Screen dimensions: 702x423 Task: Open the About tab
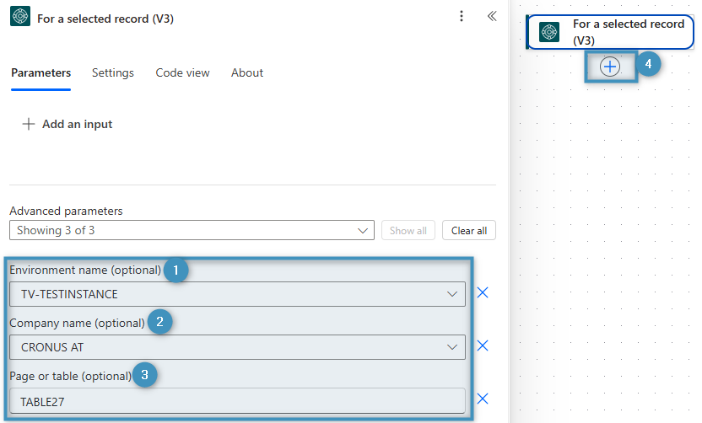[247, 72]
